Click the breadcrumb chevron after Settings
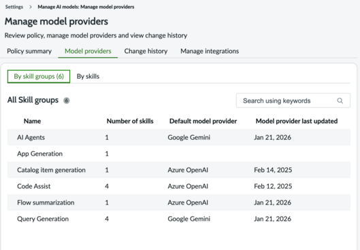 31,7
